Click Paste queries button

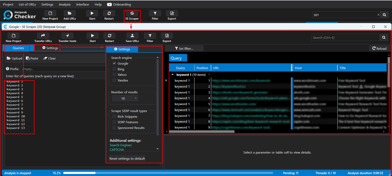pos(32,58)
